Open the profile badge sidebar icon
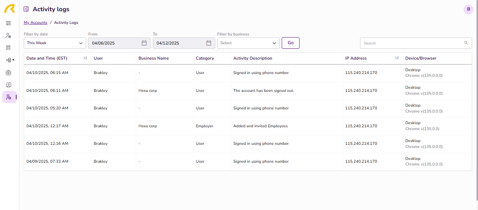The width and height of the screenshot is (478, 210). click(8, 85)
